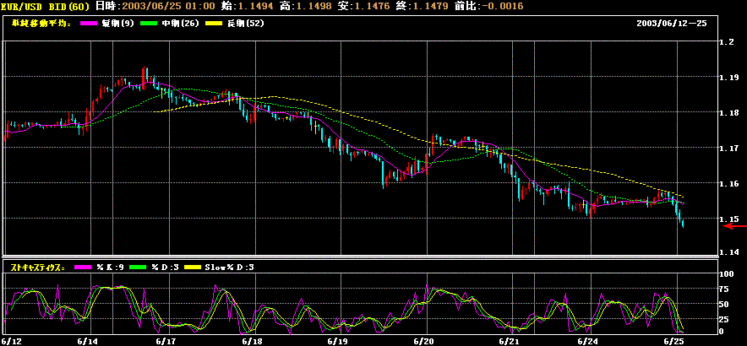Select the 6/25 date marker on axis

tap(673, 341)
